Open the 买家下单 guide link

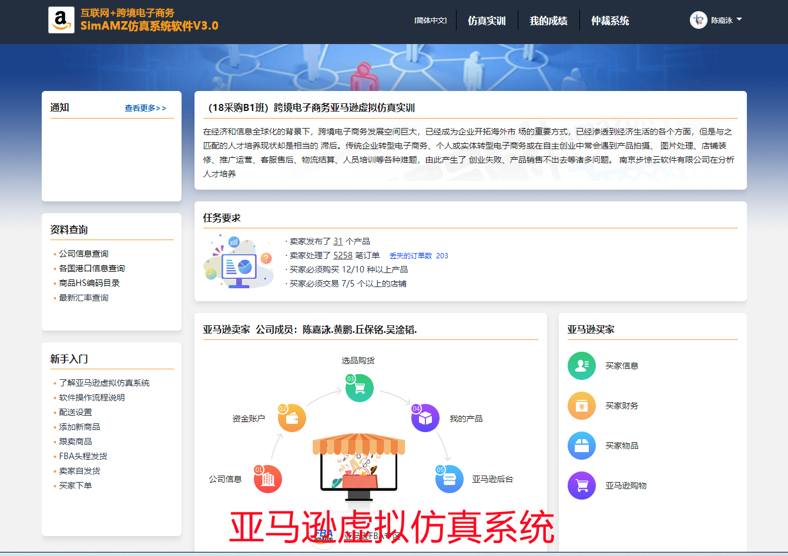[75, 486]
